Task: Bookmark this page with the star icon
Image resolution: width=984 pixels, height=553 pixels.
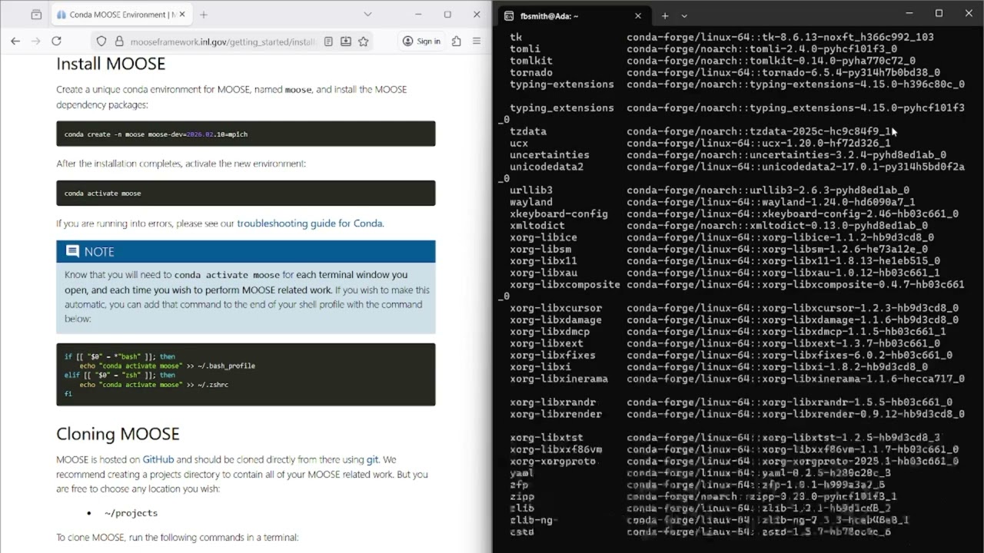Action: (364, 41)
